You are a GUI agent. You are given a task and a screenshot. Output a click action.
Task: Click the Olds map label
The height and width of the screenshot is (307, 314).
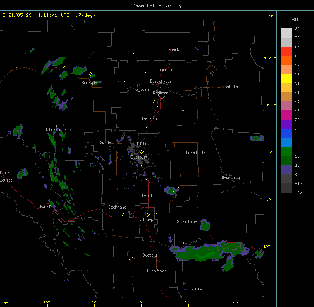(x=141, y=144)
